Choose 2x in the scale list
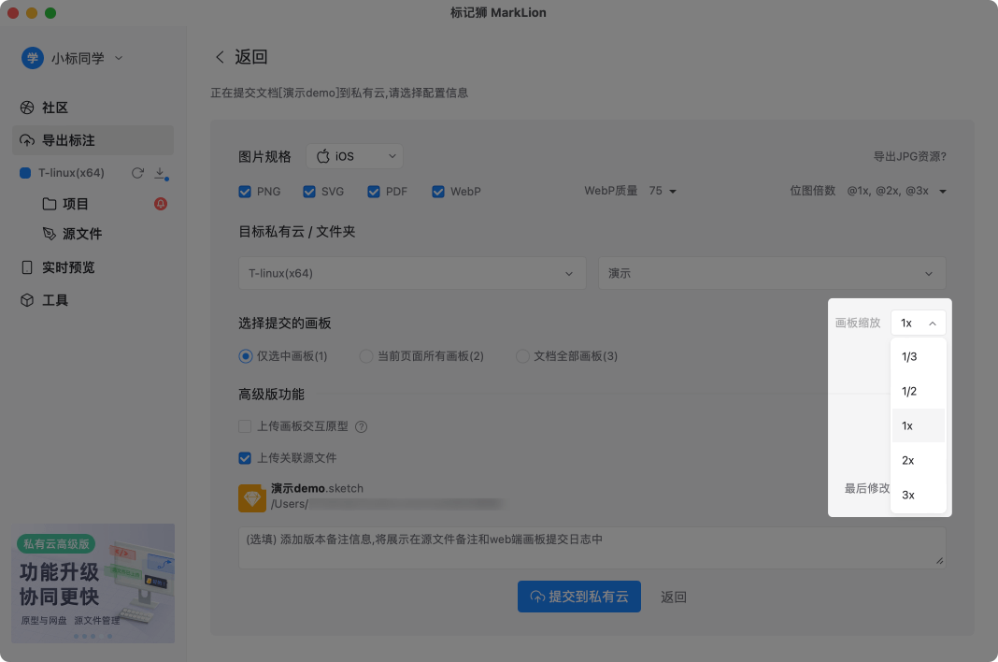This screenshot has height=662, width=998. [x=908, y=460]
